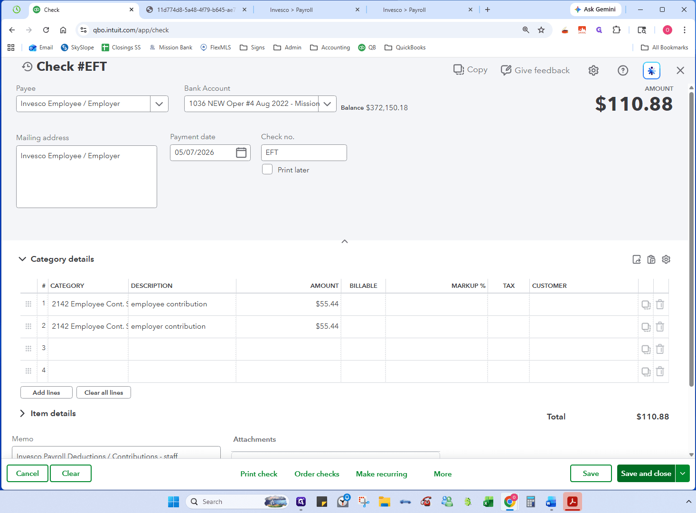Copy line 1 employee contribution row

pyautogui.click(x=646, y=304)
